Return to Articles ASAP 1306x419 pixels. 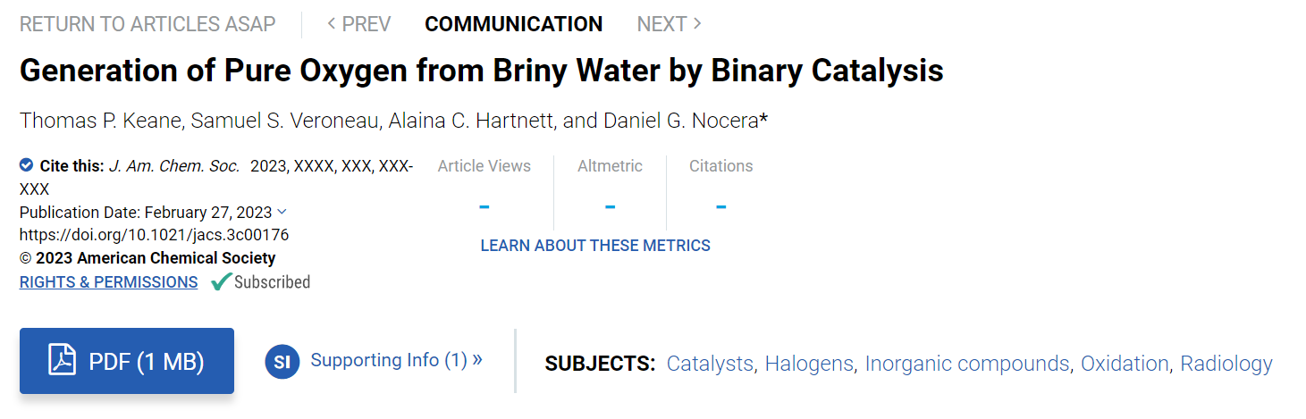(x=147, y=24)
